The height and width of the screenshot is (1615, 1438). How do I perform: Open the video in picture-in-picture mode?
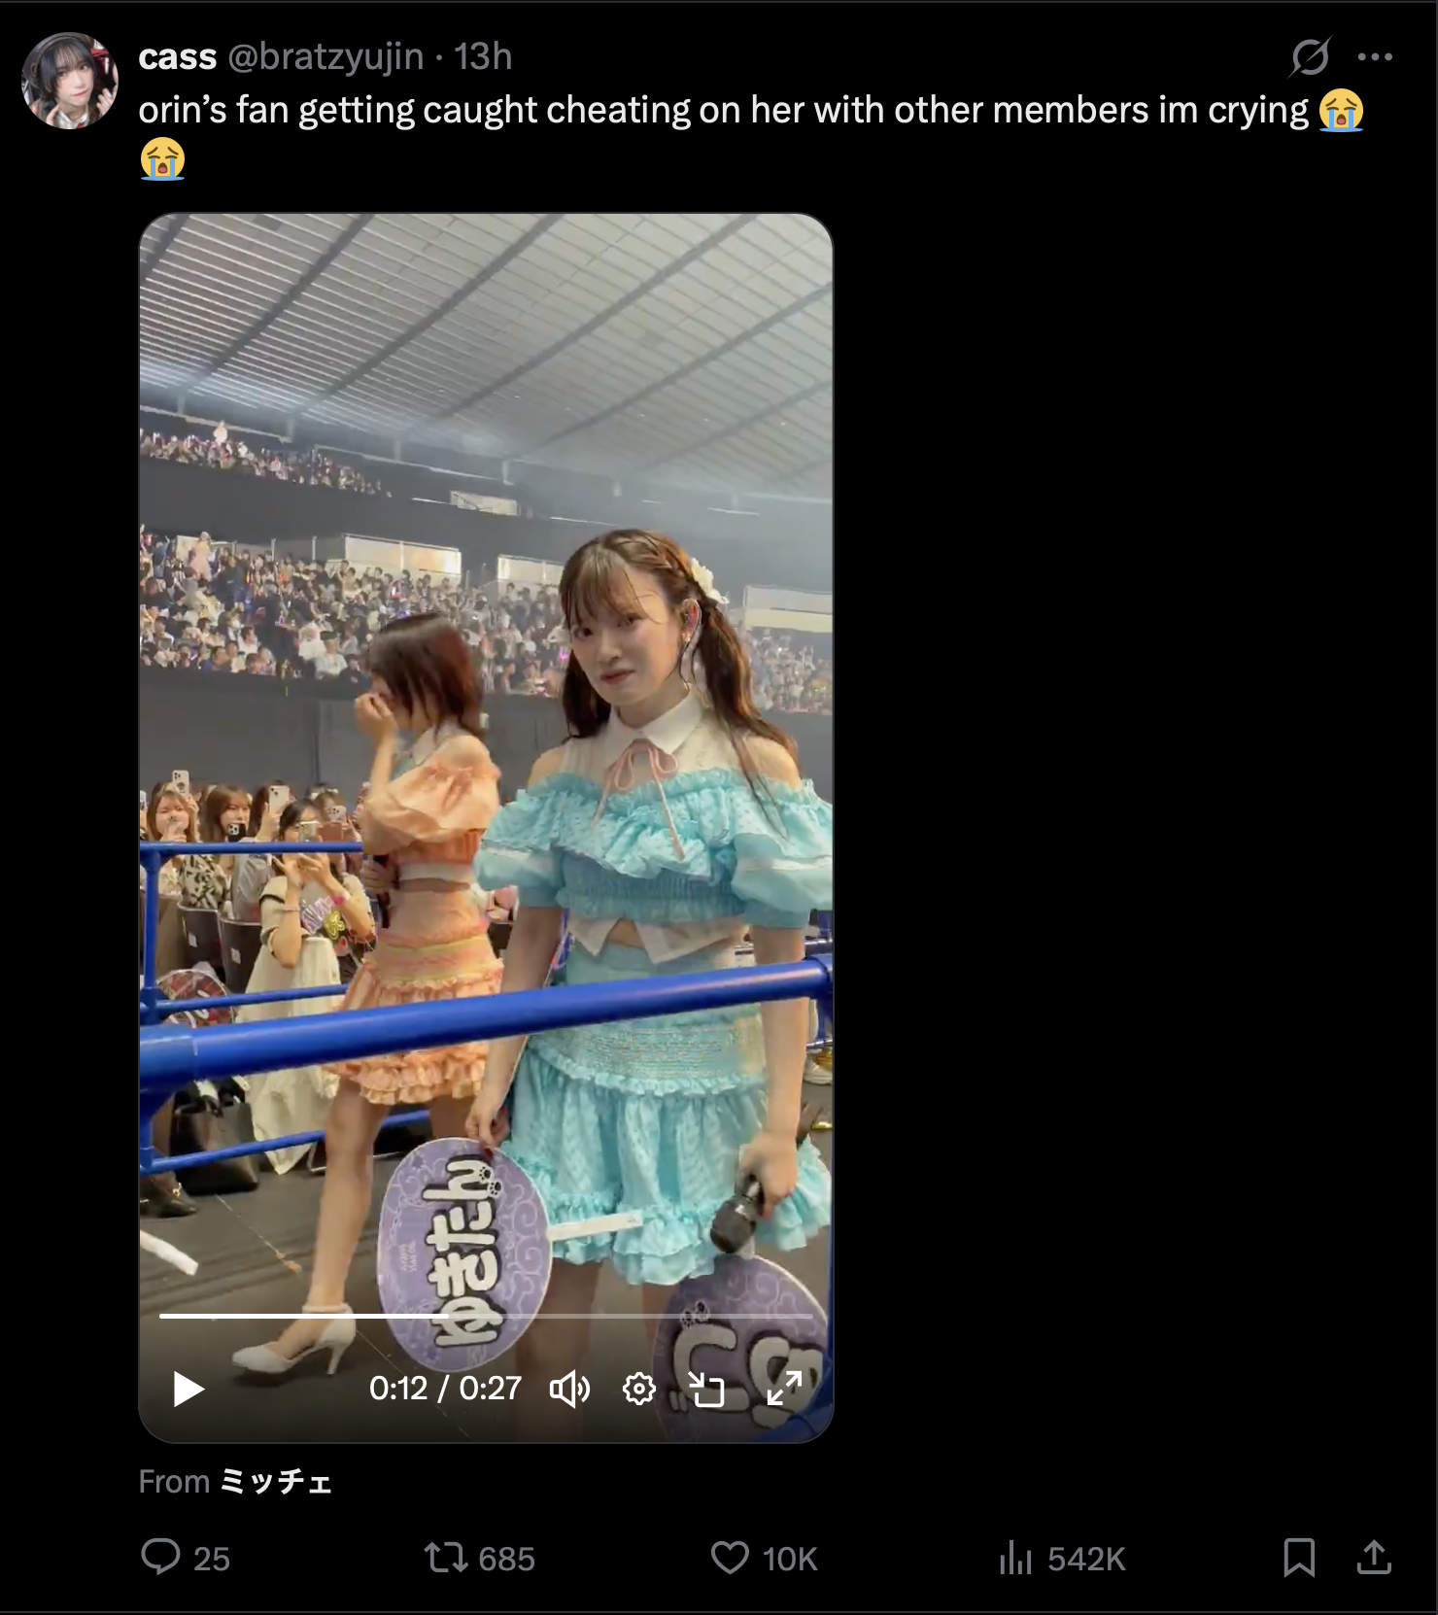(x=706, y=1389)
